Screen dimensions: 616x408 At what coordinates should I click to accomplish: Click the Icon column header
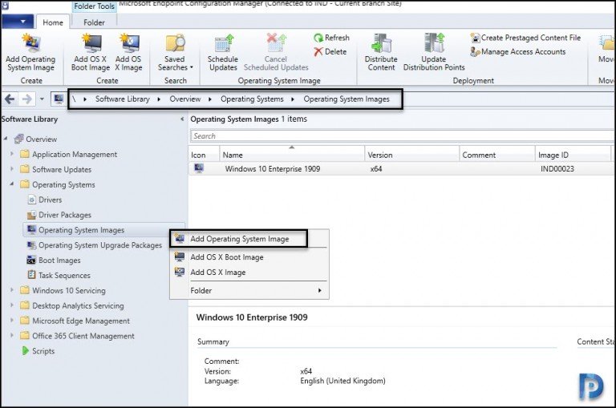coord(204,155)
